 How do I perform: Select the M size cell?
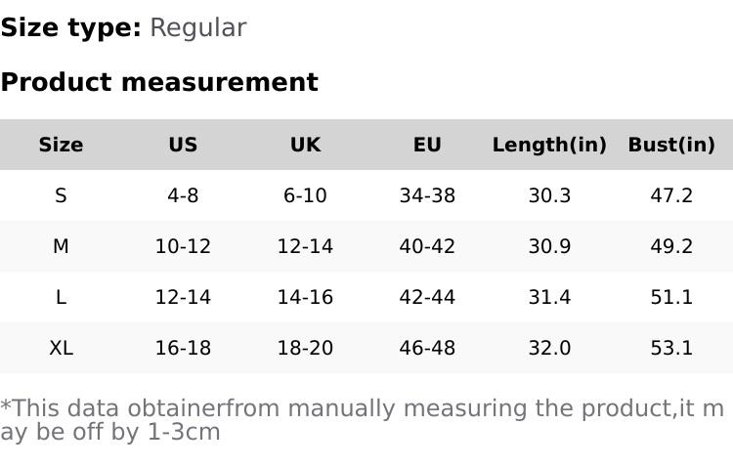click(61, 246)
